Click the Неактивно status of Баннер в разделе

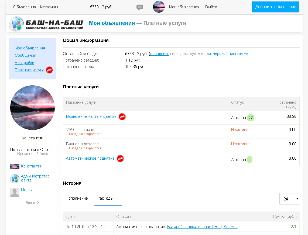[241, 144]
